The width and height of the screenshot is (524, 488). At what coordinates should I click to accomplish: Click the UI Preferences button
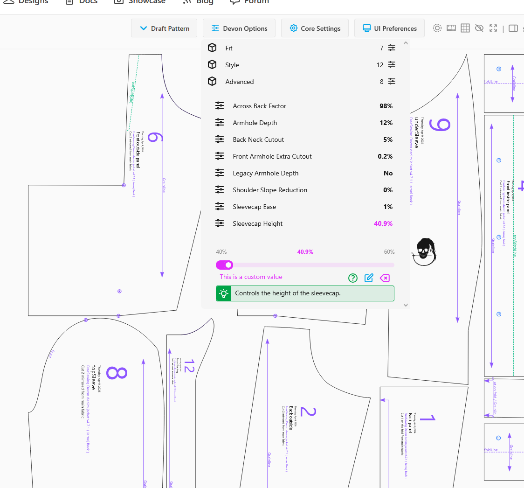pos(389,28)
